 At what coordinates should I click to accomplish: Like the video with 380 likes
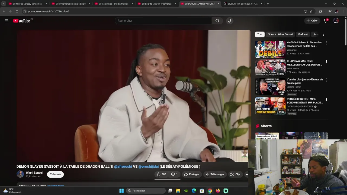tap(161, 174)
